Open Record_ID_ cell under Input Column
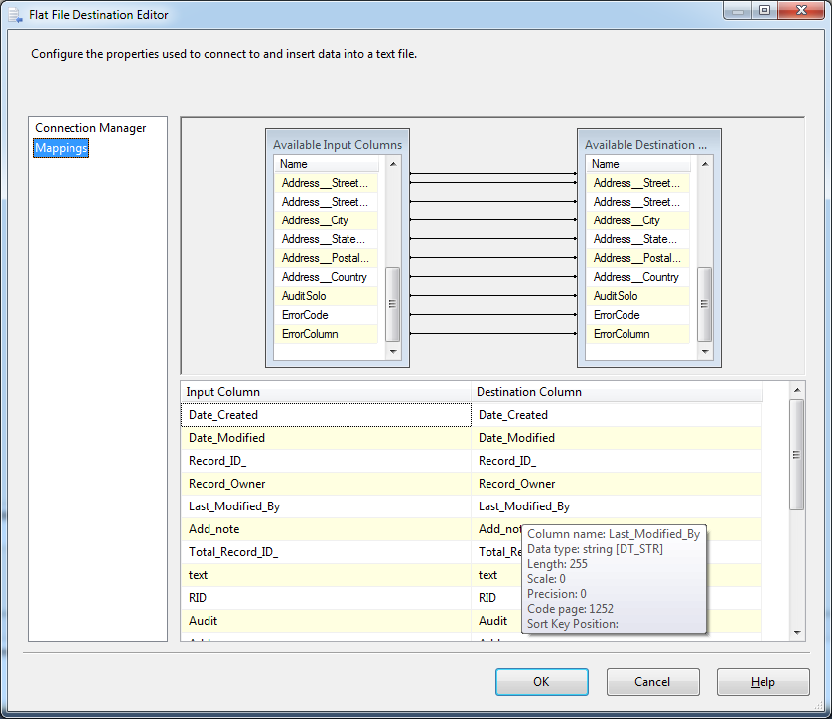Viewport: 835px width, 722px height. point(327,462)
